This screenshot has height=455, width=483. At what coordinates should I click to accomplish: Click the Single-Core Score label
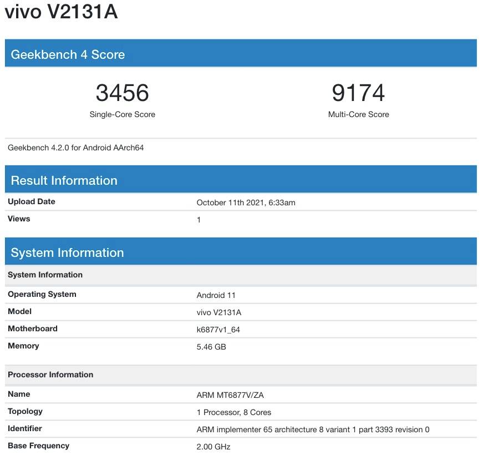click(x=121, y=114)
